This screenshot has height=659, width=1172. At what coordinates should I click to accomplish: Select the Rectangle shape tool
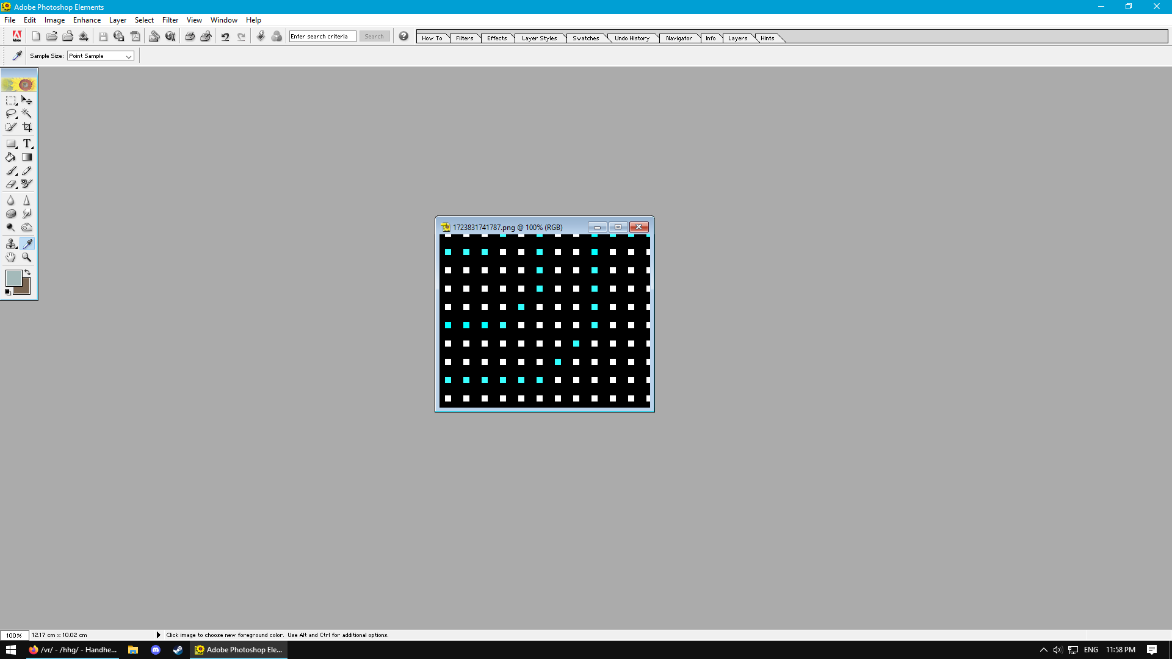click(x=11, y=144)
